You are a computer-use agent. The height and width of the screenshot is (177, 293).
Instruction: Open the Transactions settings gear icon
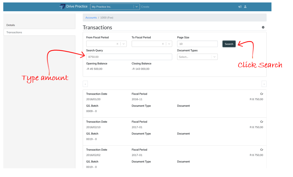pos(263,27)
